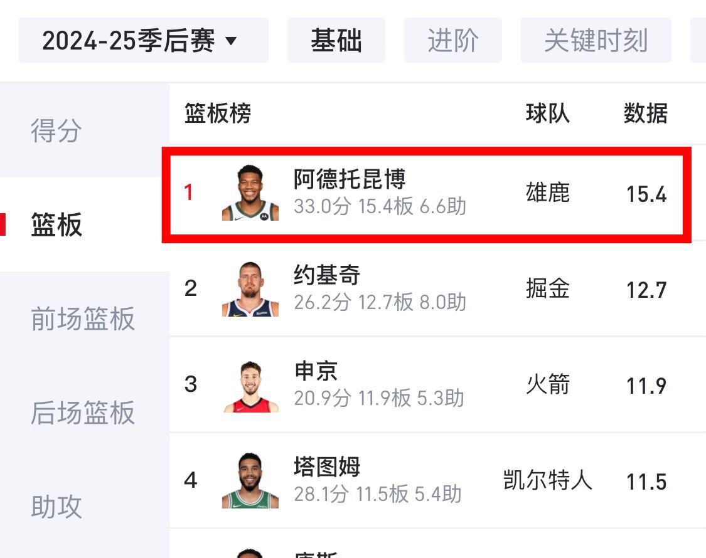The image size is (706, 558).
Task: Open 阿德托昆博 player name link
Action: coord(350,179)
